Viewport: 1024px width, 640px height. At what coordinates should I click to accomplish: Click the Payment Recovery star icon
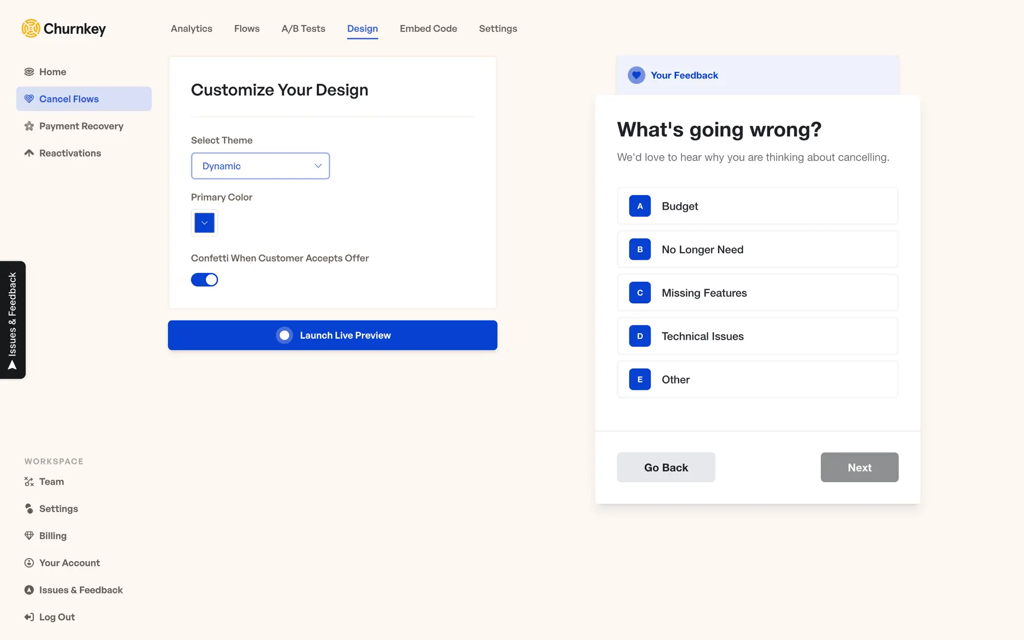(29, 126)
